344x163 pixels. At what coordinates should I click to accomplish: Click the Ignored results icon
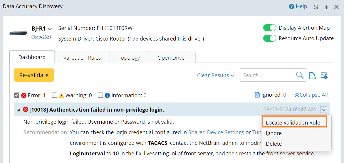257,95
